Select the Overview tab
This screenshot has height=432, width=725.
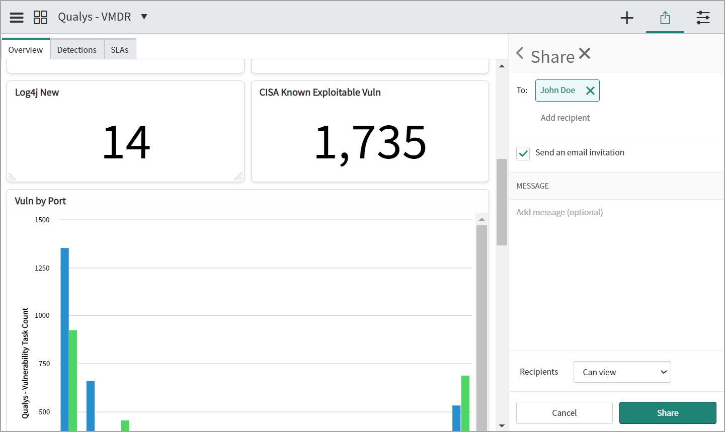point(26,49)
